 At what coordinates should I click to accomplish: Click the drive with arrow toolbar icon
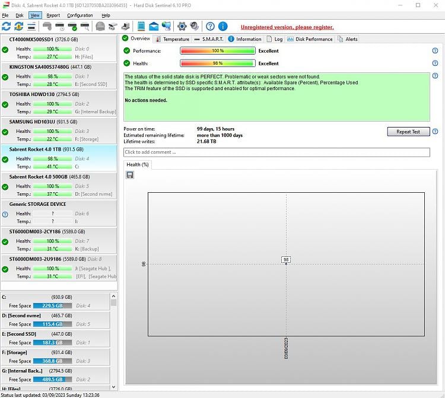point(125,27)
